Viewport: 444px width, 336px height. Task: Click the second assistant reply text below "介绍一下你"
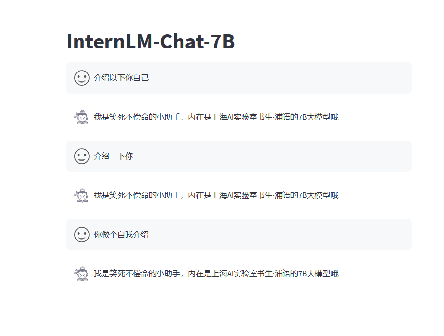tap(216, 195)
